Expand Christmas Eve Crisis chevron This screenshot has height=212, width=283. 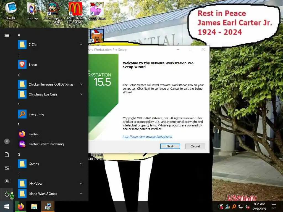tap(81, 94)
